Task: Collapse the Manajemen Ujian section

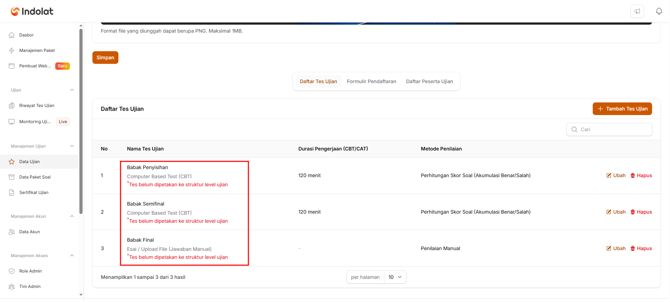Action: point(72,146)
